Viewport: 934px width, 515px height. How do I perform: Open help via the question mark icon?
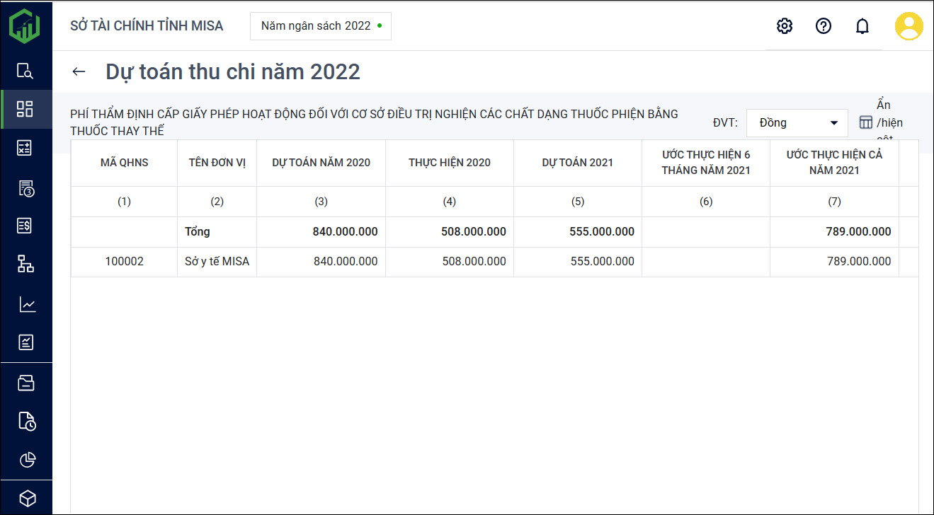[823, 26]
